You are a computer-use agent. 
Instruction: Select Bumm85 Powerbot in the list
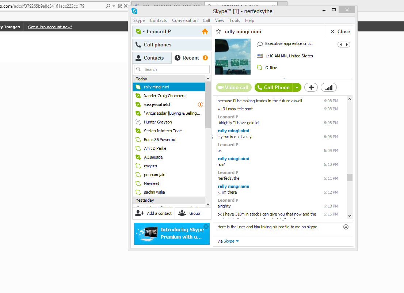[169, 140]
